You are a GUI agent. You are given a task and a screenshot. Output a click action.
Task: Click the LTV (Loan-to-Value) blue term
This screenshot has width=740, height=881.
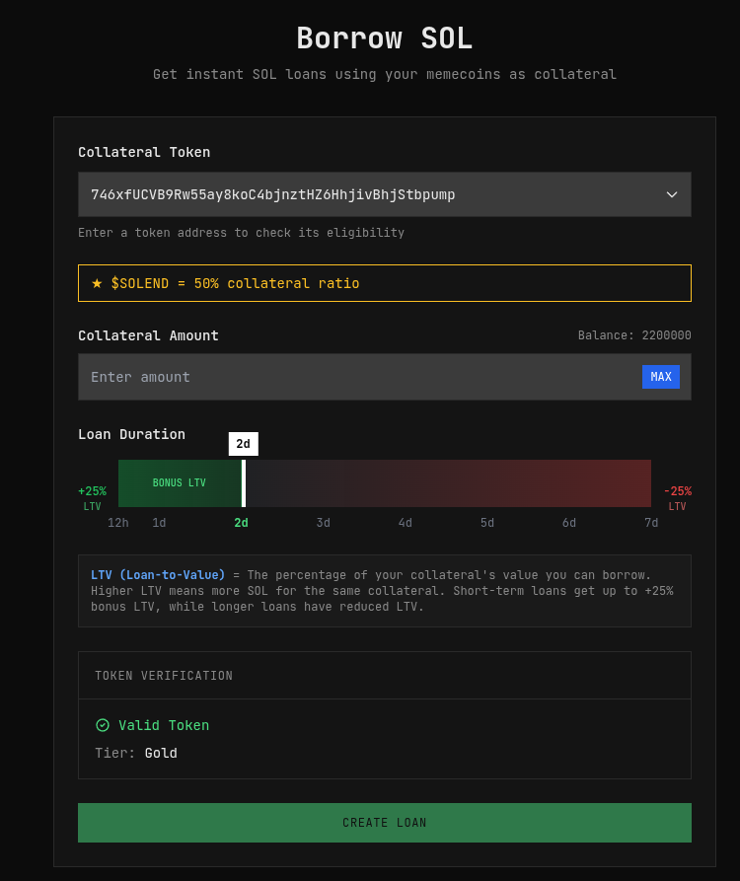point(158,575)
